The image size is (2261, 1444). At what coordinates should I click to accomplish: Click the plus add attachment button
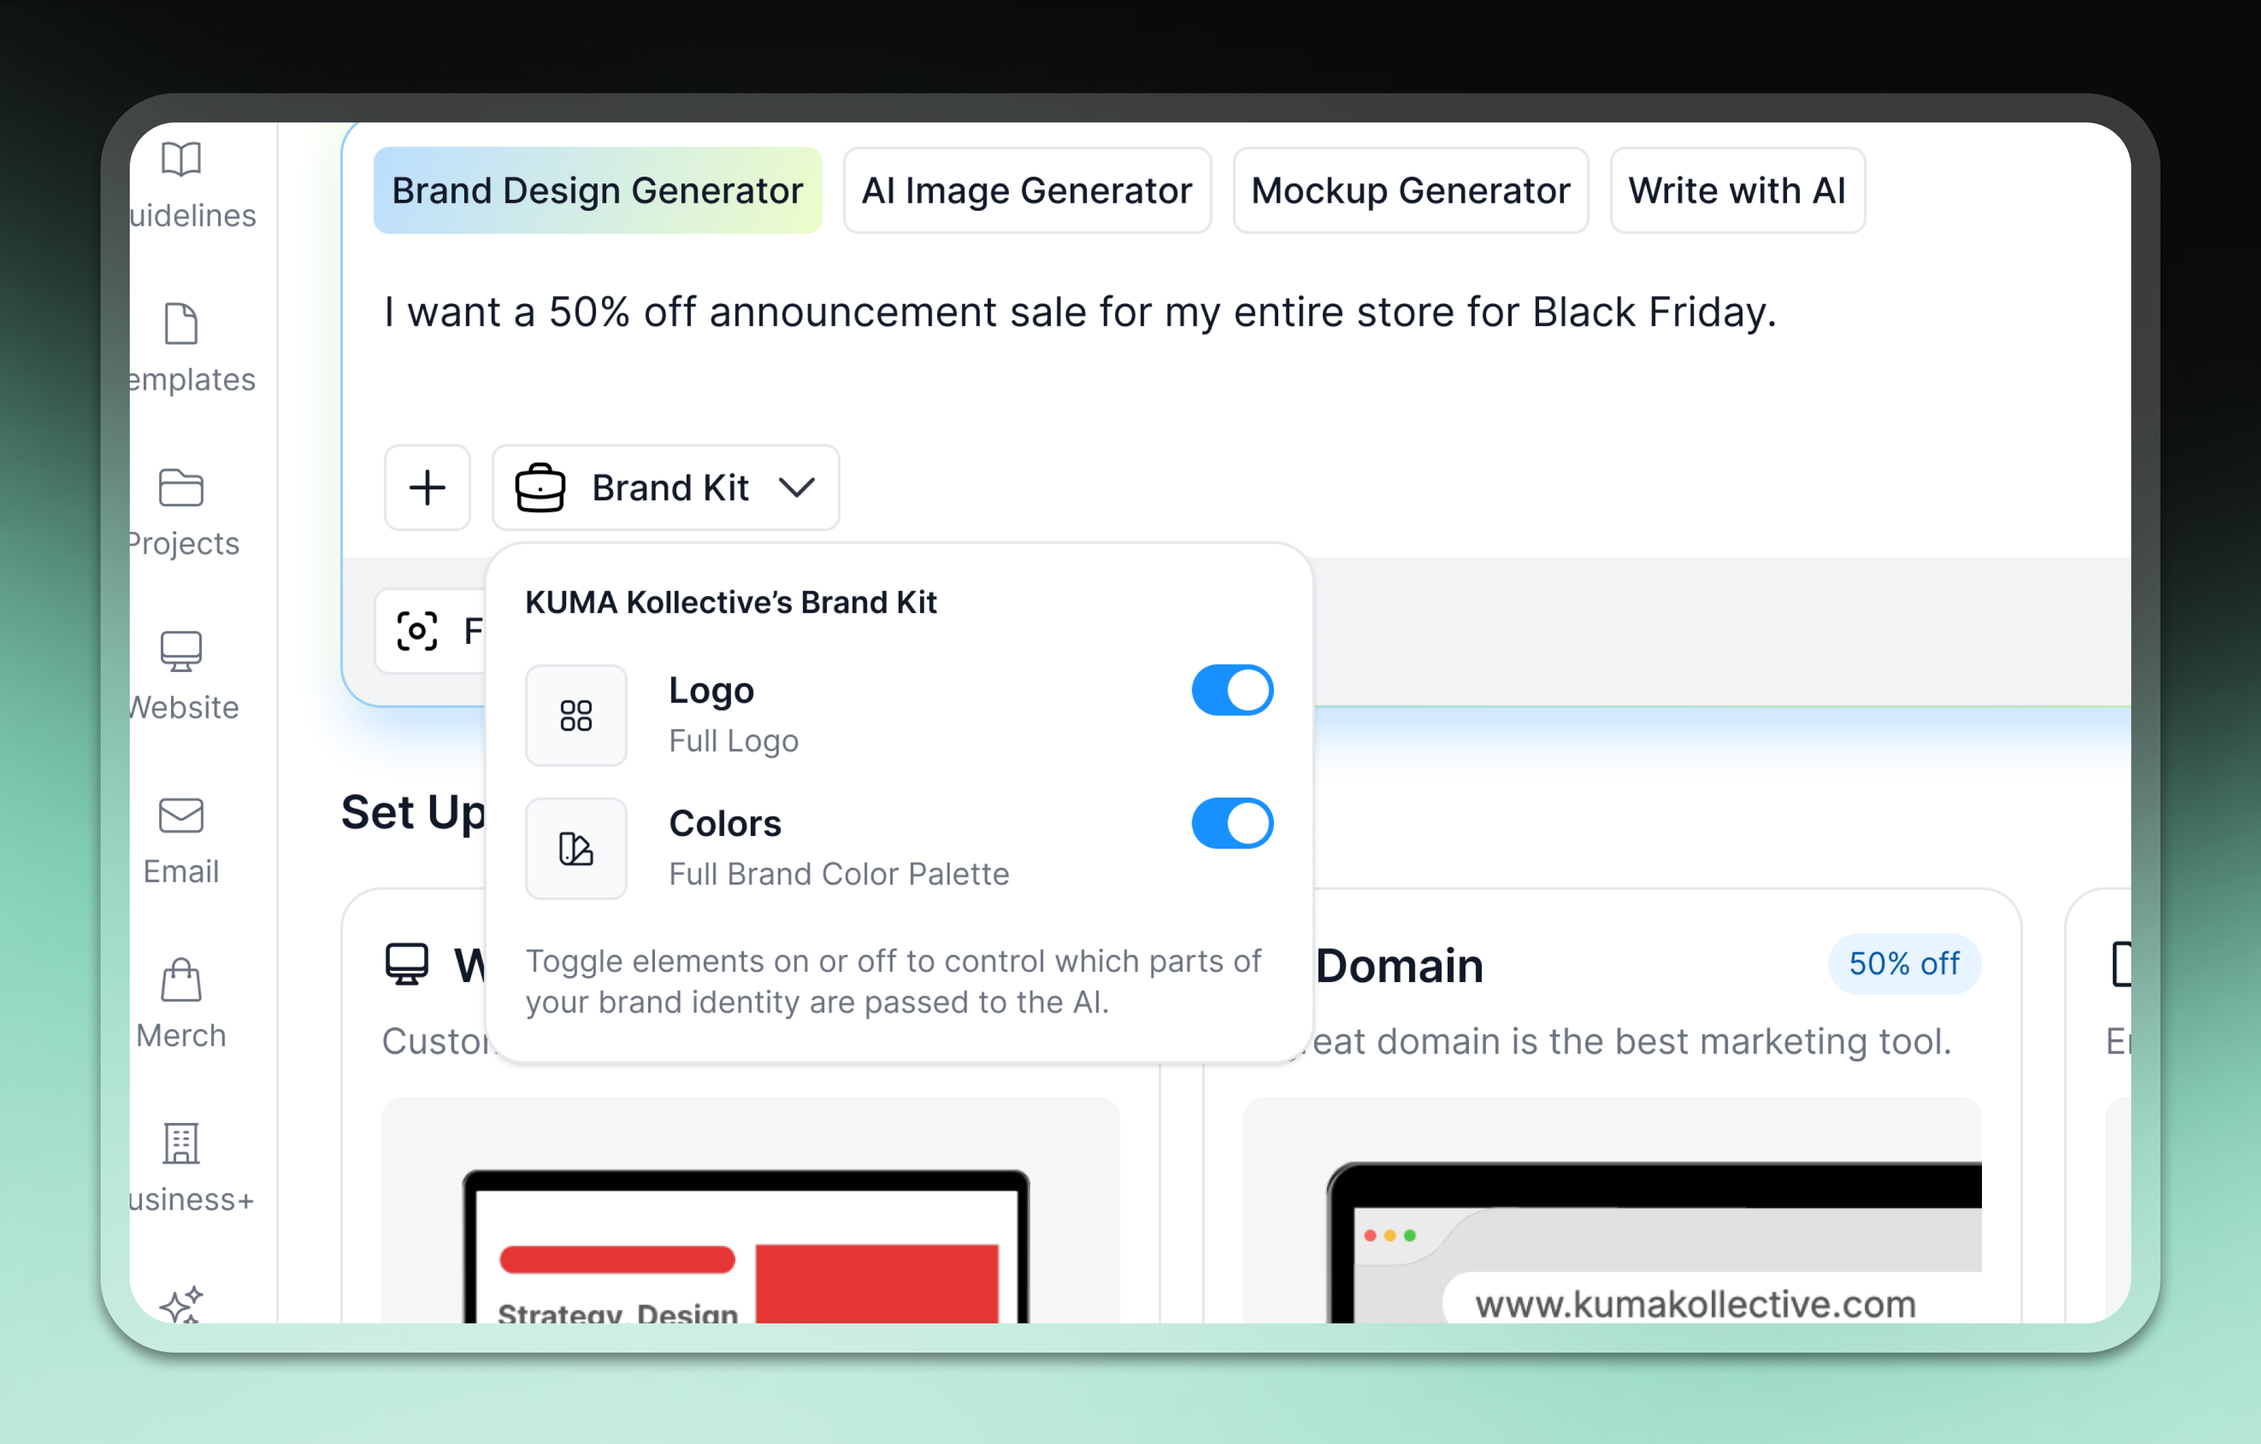(x=427, y=487)
